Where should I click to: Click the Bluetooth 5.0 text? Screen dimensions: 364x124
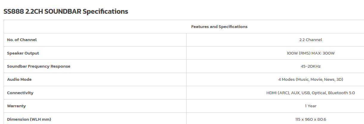(x=341, y=93)
